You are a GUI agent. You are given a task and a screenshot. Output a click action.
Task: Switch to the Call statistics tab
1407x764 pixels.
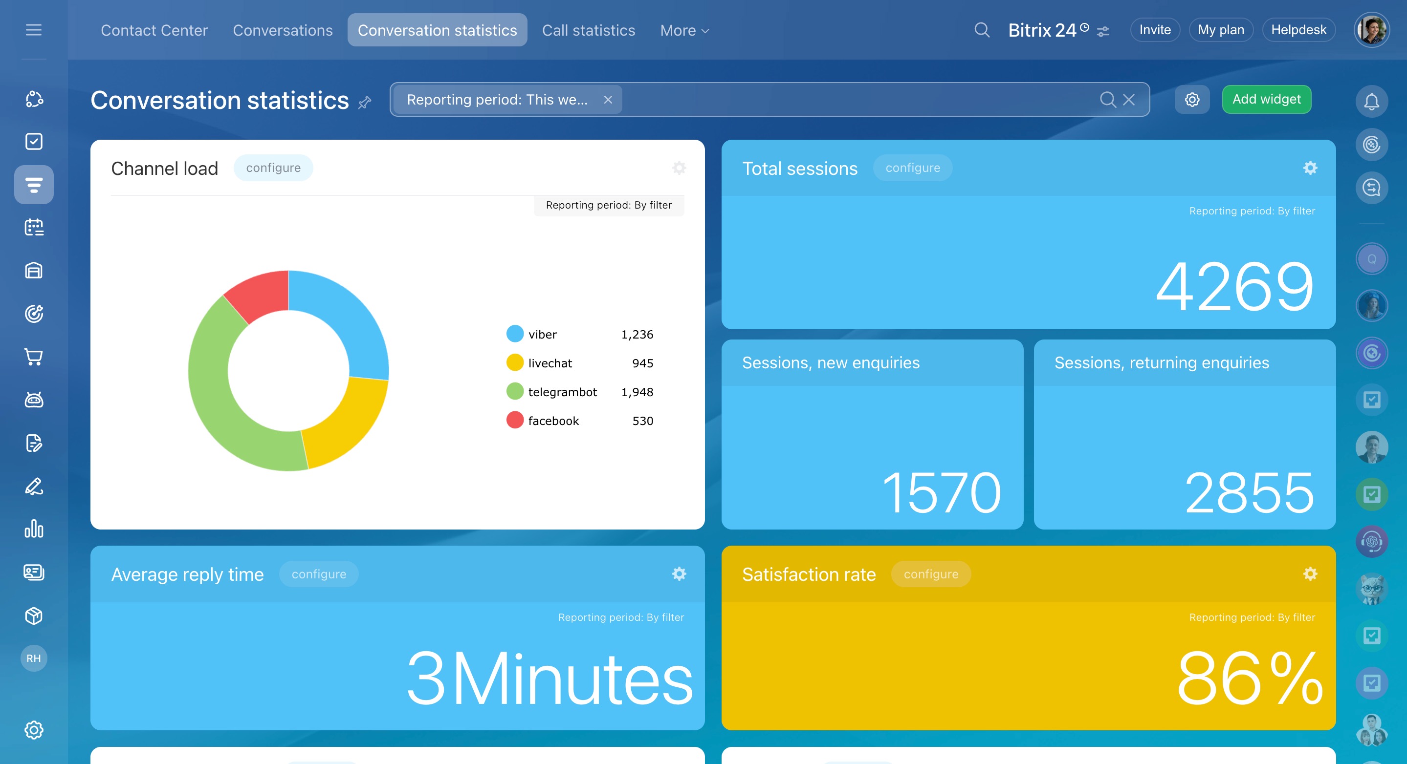click(588, 31)
